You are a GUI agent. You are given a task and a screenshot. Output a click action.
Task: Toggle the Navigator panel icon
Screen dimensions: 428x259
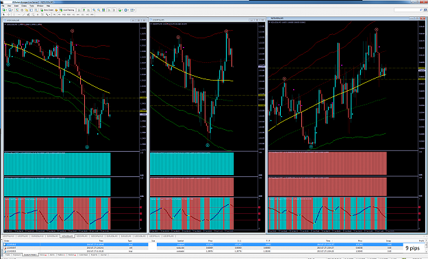tap(27, 10)
